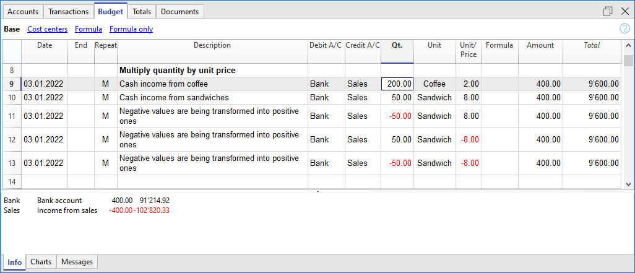
Task: Click row 11 quantity -50.00
Action: 397,116
